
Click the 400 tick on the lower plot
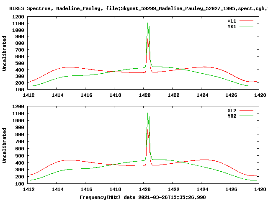coord(20,163)
